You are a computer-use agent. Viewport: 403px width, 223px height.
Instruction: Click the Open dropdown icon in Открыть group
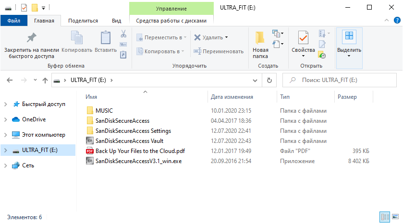tap(324, 34)
